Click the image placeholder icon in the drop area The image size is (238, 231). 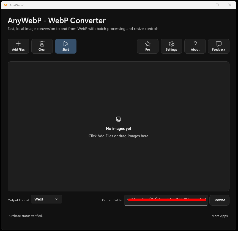click(x=119, y=119)
